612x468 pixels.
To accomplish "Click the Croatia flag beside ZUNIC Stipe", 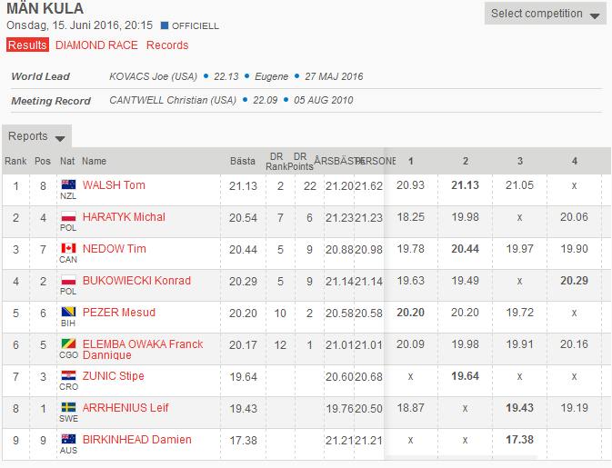I will pos(66,375).
